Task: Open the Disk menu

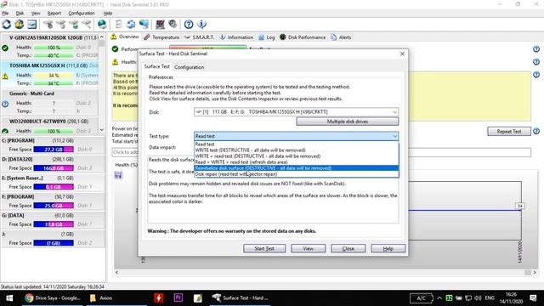Action: click(20, 14)
